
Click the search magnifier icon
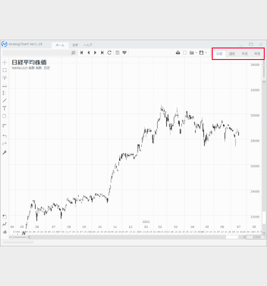[73, 53]
